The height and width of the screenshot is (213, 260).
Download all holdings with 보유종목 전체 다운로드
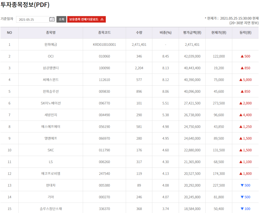pos(86,19)
